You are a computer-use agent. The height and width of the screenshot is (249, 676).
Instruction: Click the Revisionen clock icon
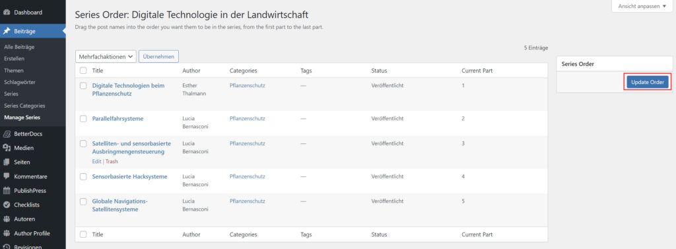click(7, 247)
